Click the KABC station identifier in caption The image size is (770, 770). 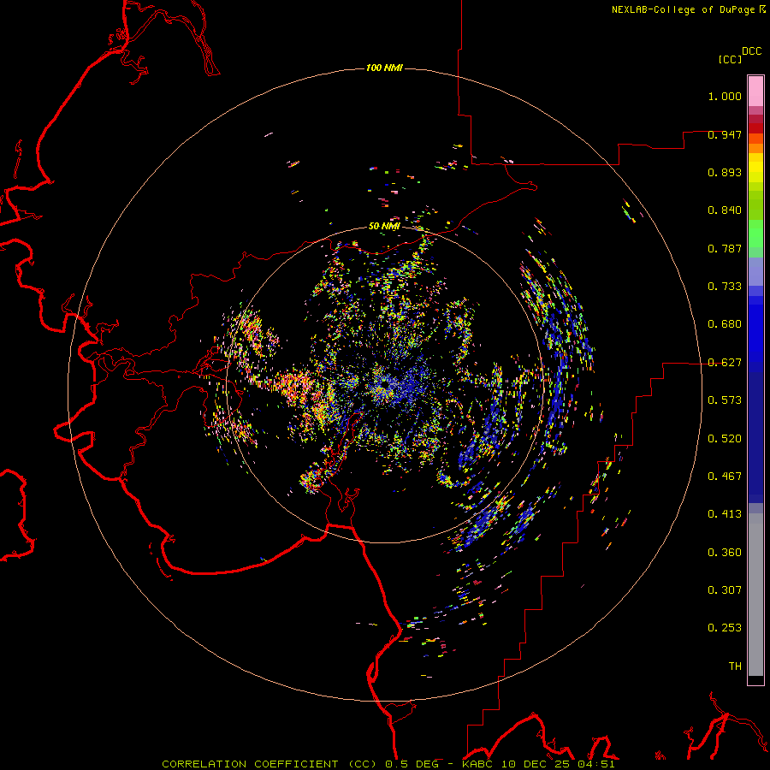[x=477, y=764]
